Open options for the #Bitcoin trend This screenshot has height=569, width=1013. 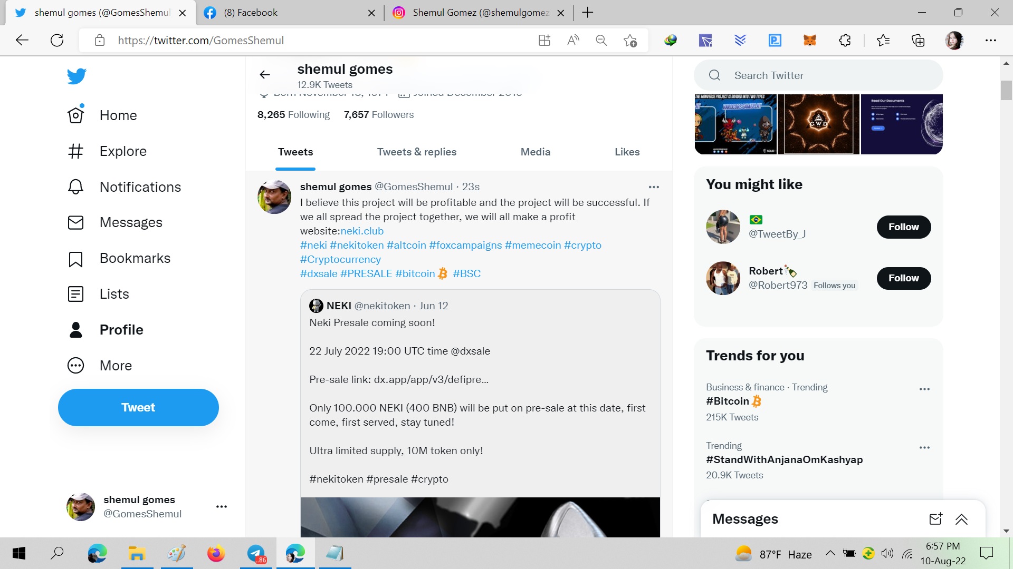924,389
